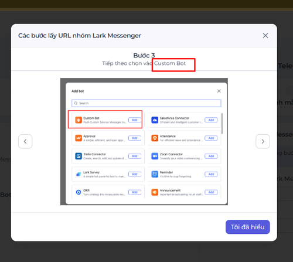The image size is (293, 262).
Task: Click the "Salesforce Connector" name text
Action: (x=175, y=118)
